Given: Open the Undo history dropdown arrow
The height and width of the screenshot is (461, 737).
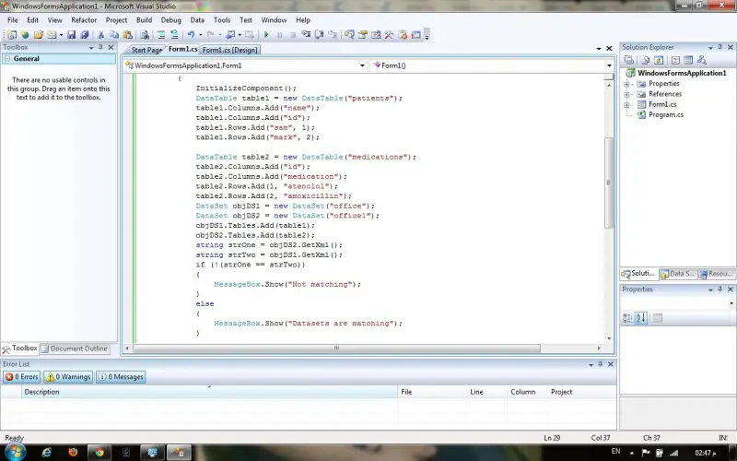Looking at the screenshot, I should [200, 35].
